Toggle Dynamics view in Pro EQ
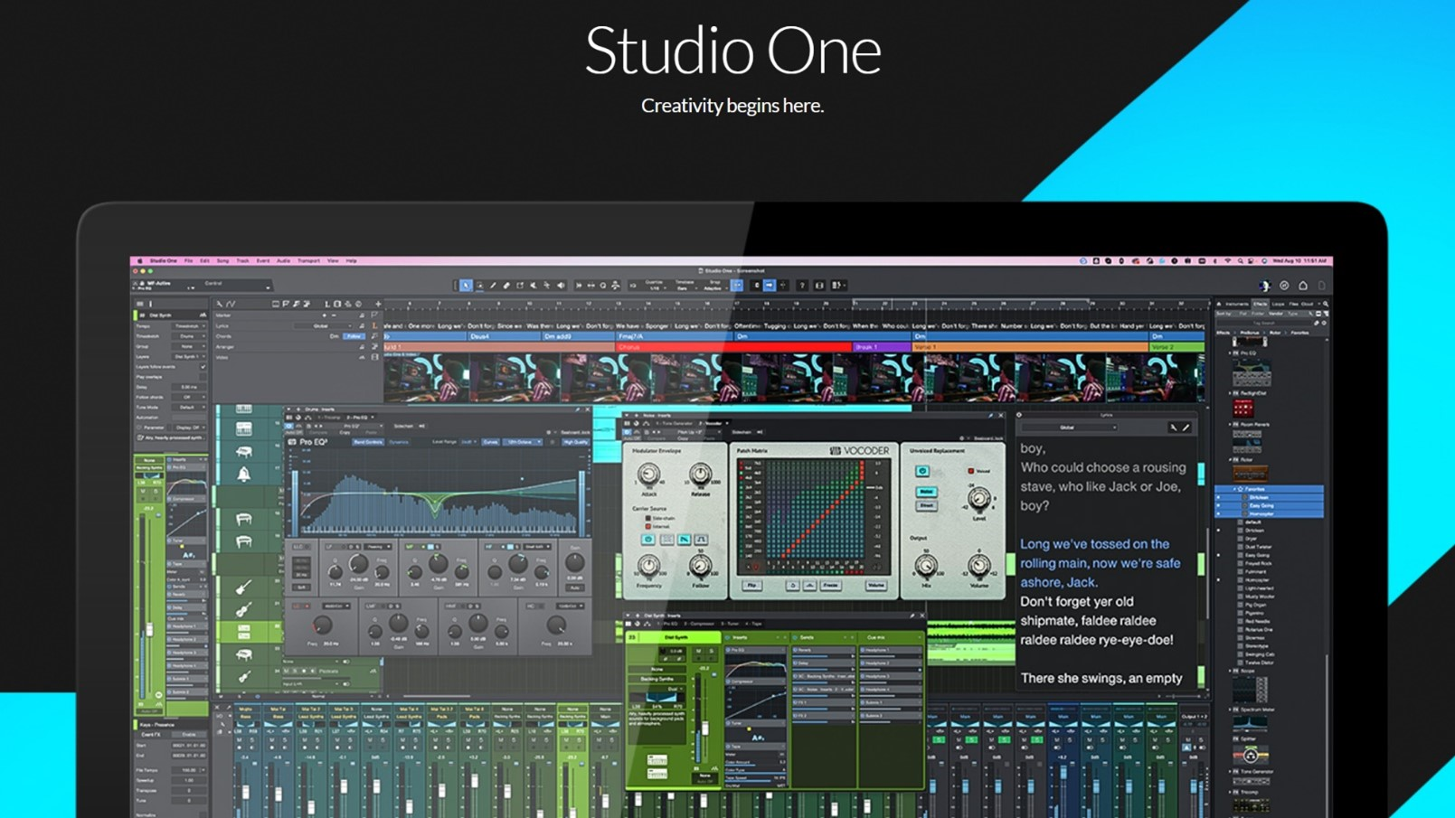Screen dimensions: 1455x818 399,442
